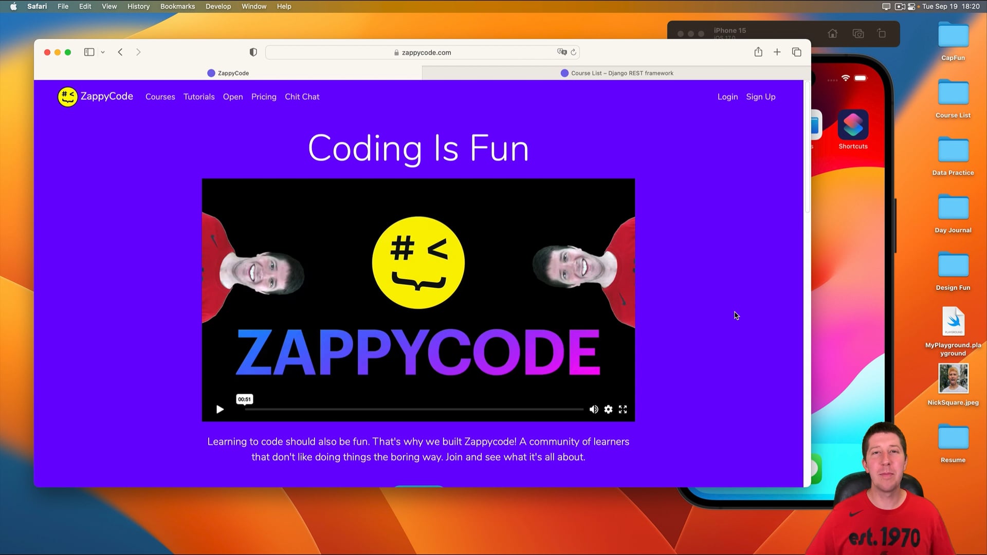The image size is (987, 555).
Task: Switch to the ZappyCode tab
Action: (228, 73)
